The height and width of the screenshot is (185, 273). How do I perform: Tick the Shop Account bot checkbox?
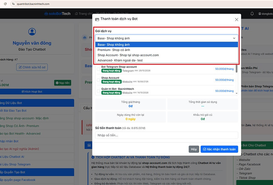[98, 80]
